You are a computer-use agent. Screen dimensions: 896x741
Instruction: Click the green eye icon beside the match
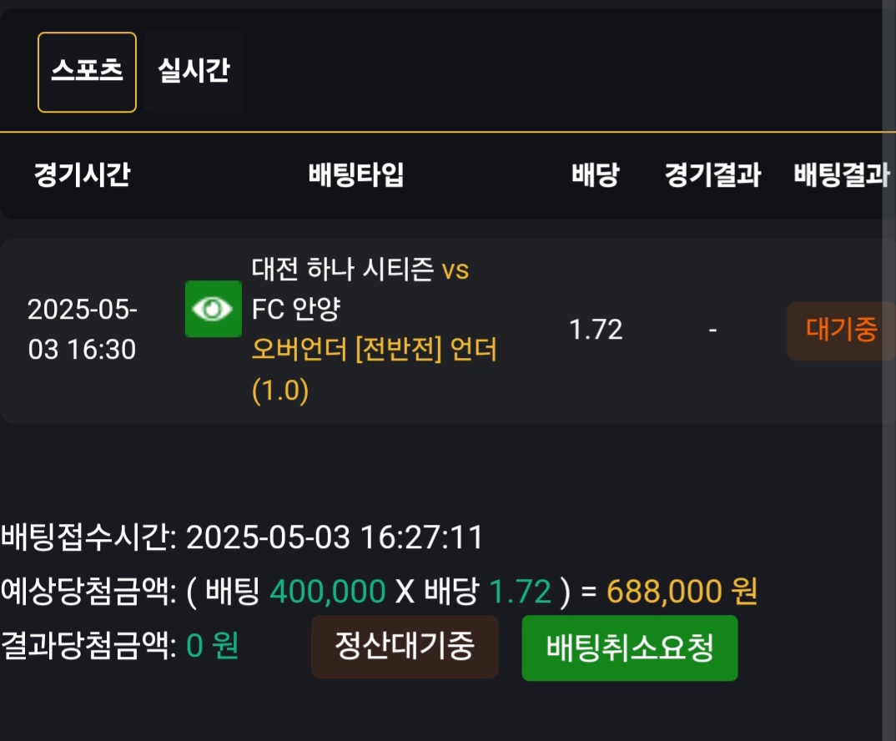pyautogui.click(x=213, y=309)
